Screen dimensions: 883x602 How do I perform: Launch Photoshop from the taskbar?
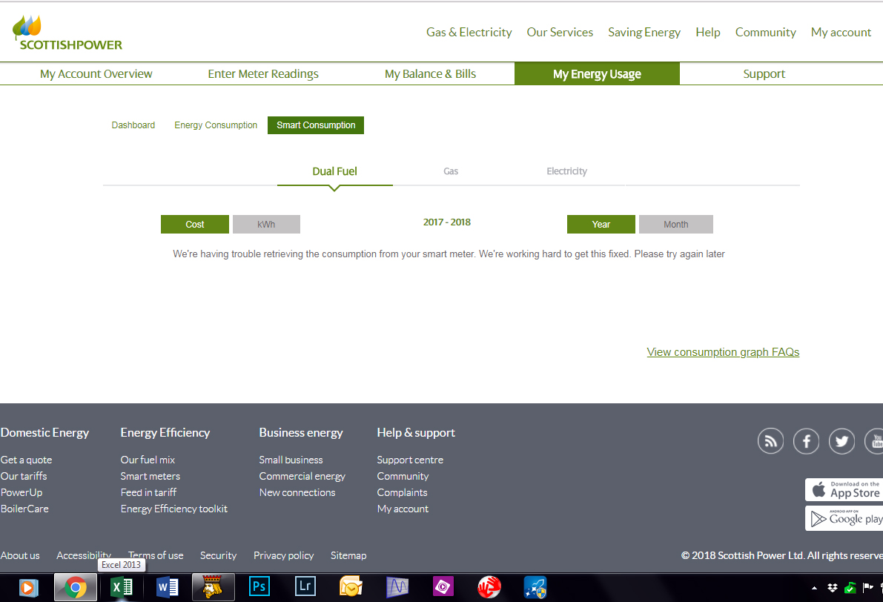click(259, 586)
